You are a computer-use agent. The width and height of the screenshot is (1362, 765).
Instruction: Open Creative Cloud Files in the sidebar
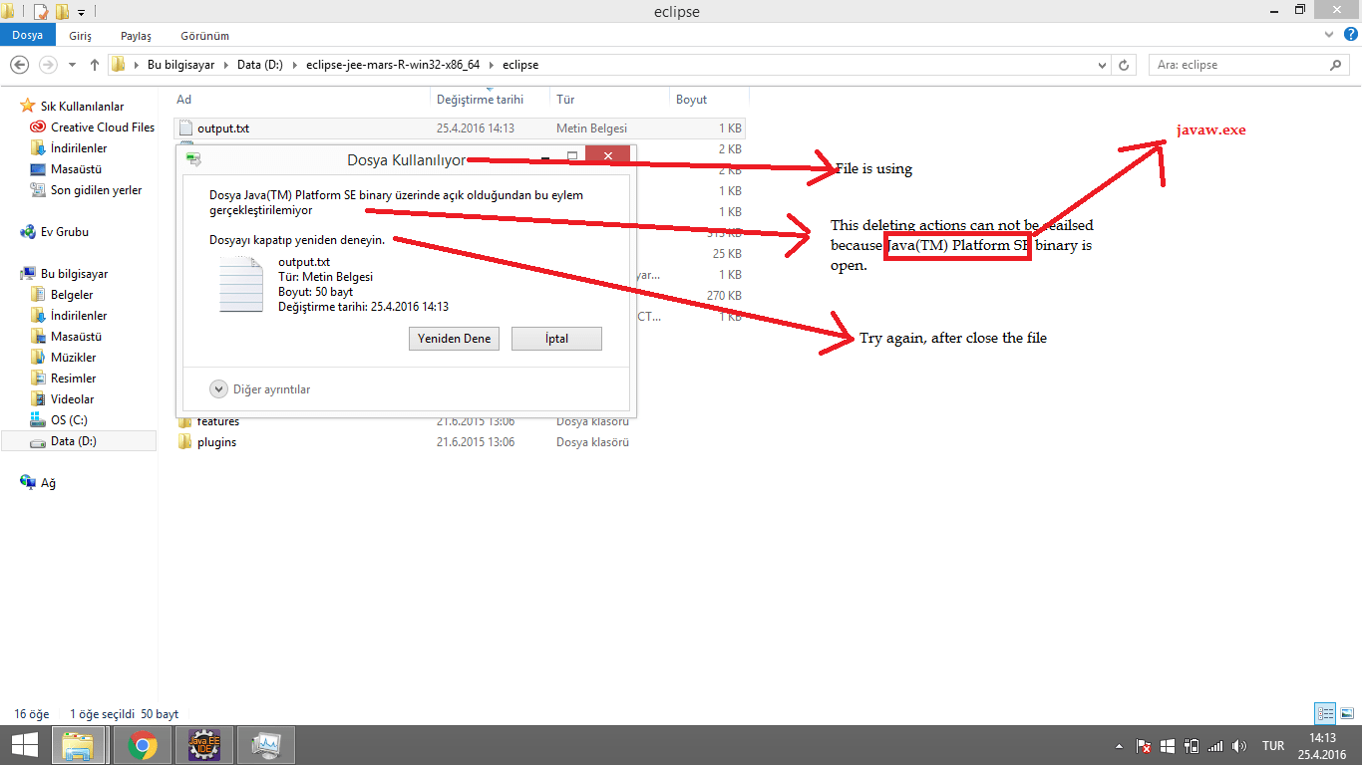click(x=103, y=127)
